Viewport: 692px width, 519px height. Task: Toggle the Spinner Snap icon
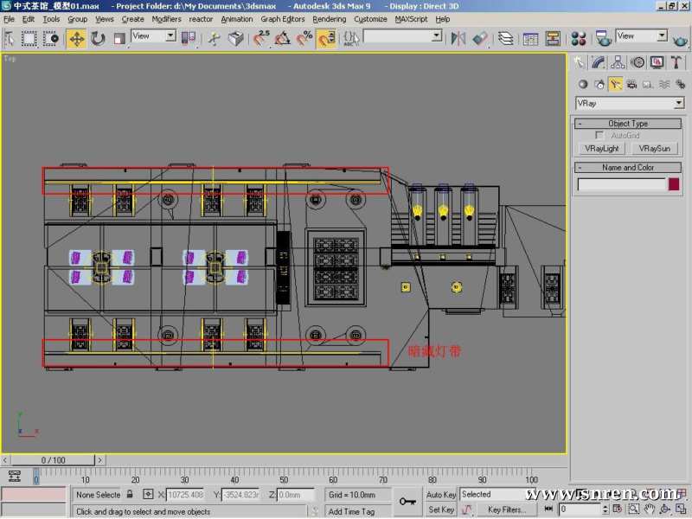pyautogui.click(x=326, y=39)
